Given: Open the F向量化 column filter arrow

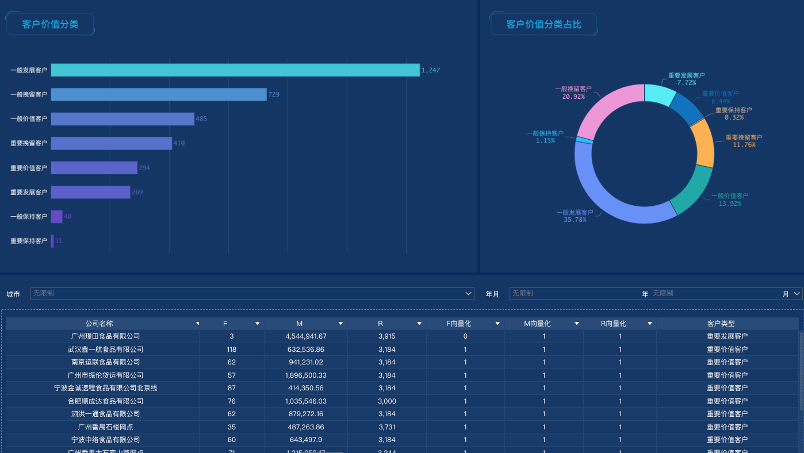Looking at the screenshot, I should point(498,324).
